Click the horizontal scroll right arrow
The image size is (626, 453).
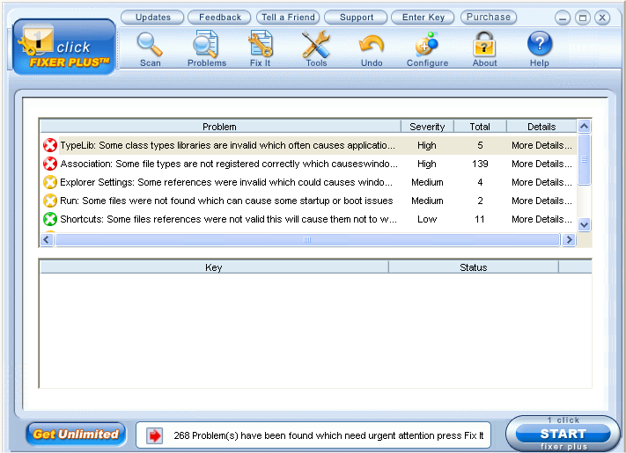point(570,239)
